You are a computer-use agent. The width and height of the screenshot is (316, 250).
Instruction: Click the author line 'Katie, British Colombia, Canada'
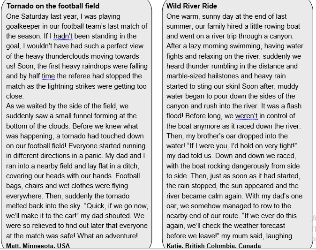214,246
